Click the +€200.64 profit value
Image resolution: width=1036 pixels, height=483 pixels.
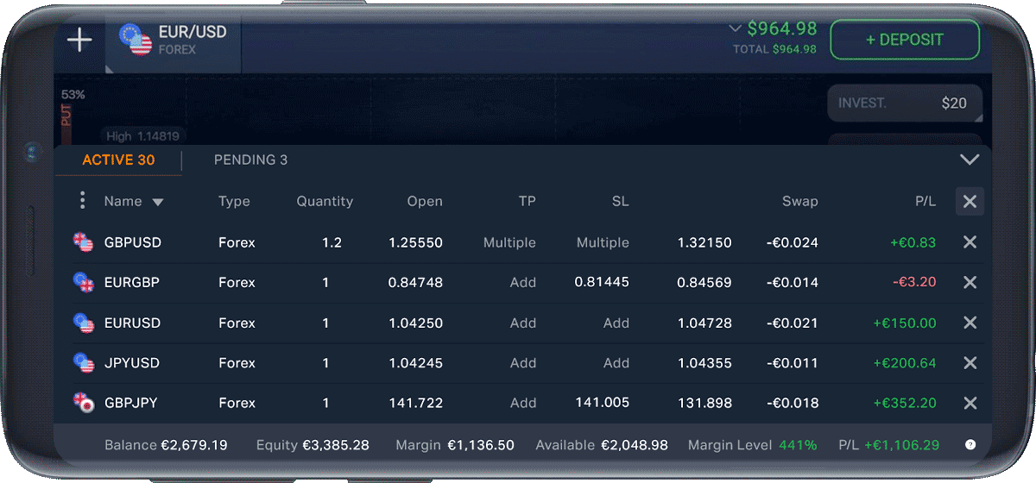point(905,363)
